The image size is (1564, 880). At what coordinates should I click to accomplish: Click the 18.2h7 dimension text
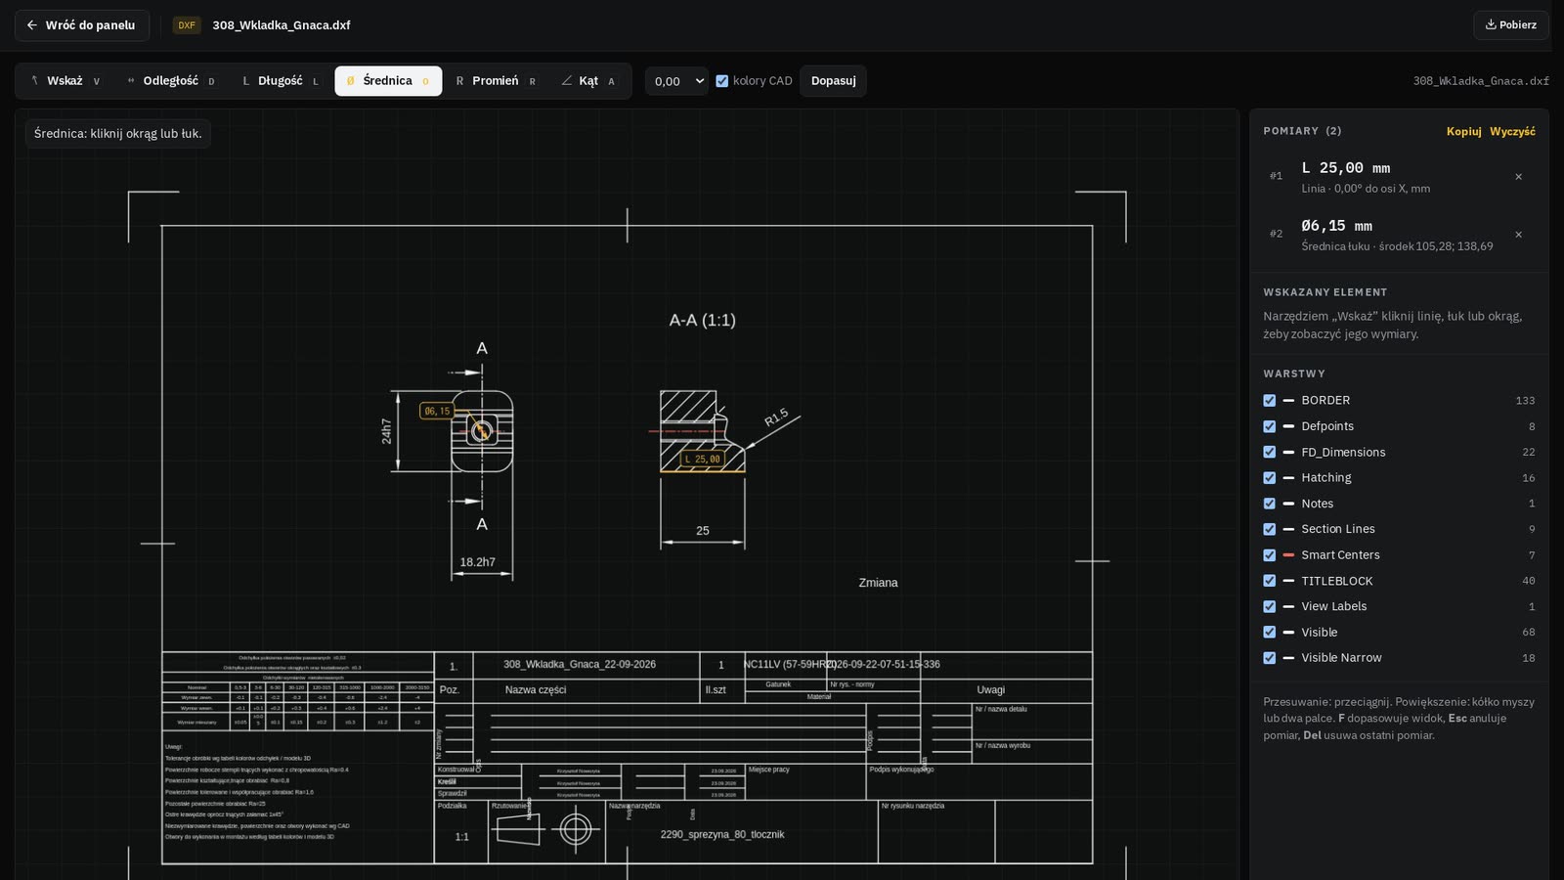(478, 562)
